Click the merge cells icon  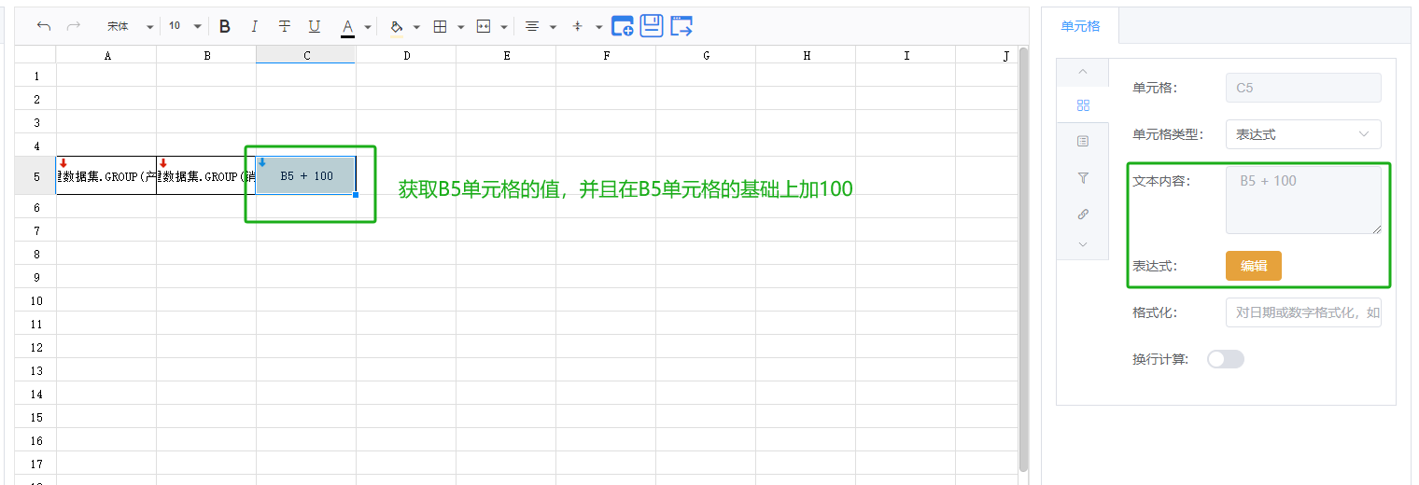click(484, 26)
